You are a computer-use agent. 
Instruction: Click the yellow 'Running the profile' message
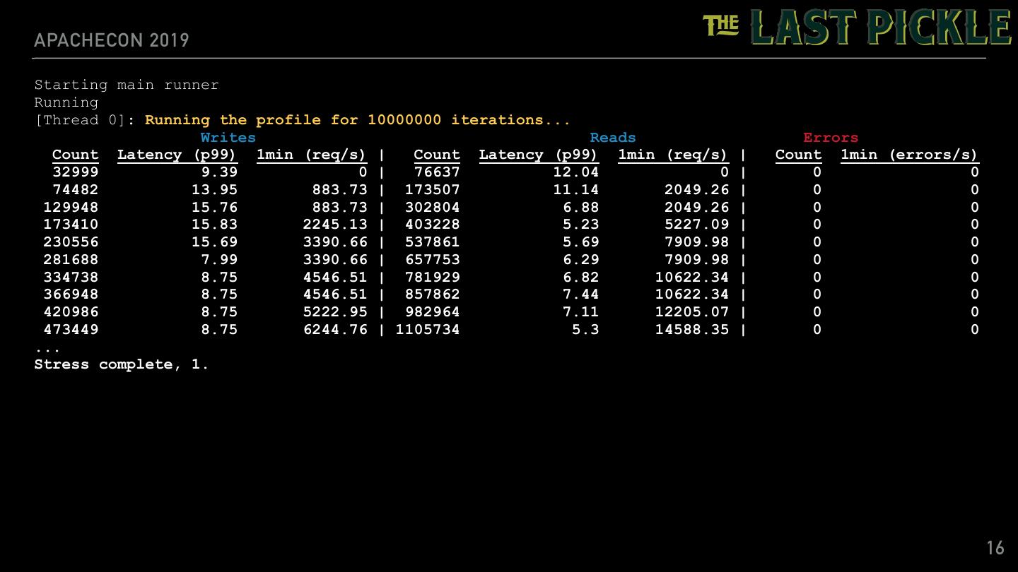[357, 120]
